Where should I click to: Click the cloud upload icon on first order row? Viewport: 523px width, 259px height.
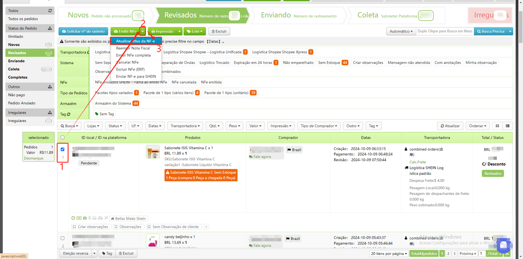pyautogui.click(x=100, y=218)
